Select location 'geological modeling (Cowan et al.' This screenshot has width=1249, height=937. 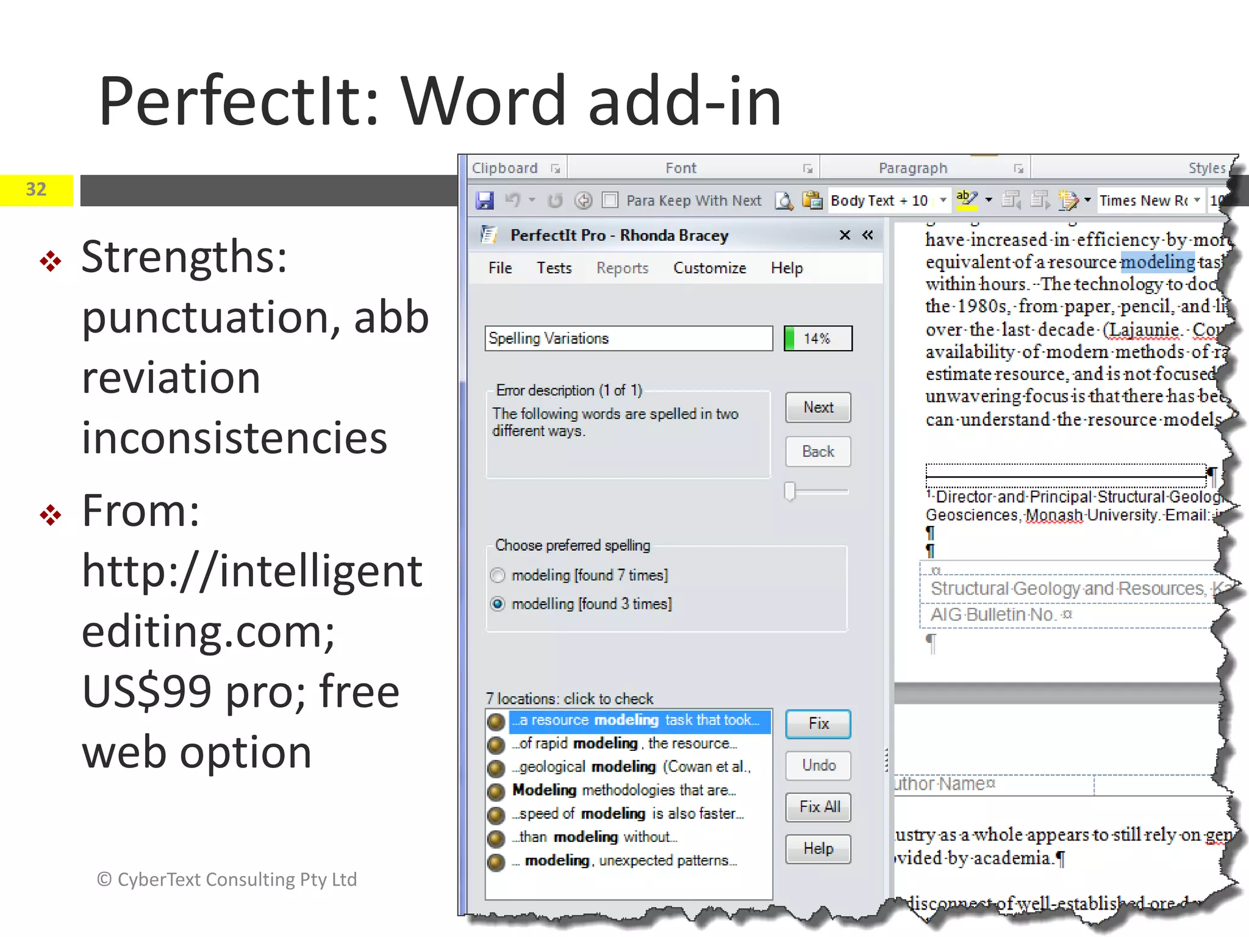tap(632, 767)
